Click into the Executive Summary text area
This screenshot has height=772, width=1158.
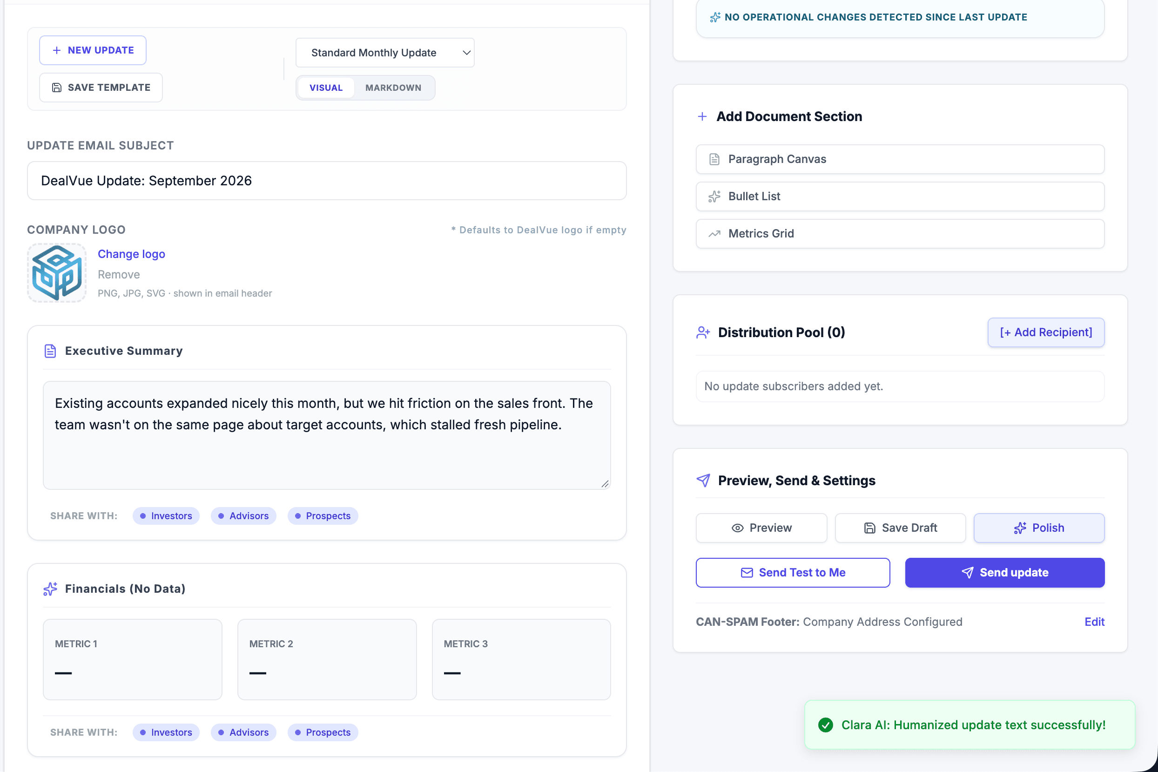click(327, 435)
